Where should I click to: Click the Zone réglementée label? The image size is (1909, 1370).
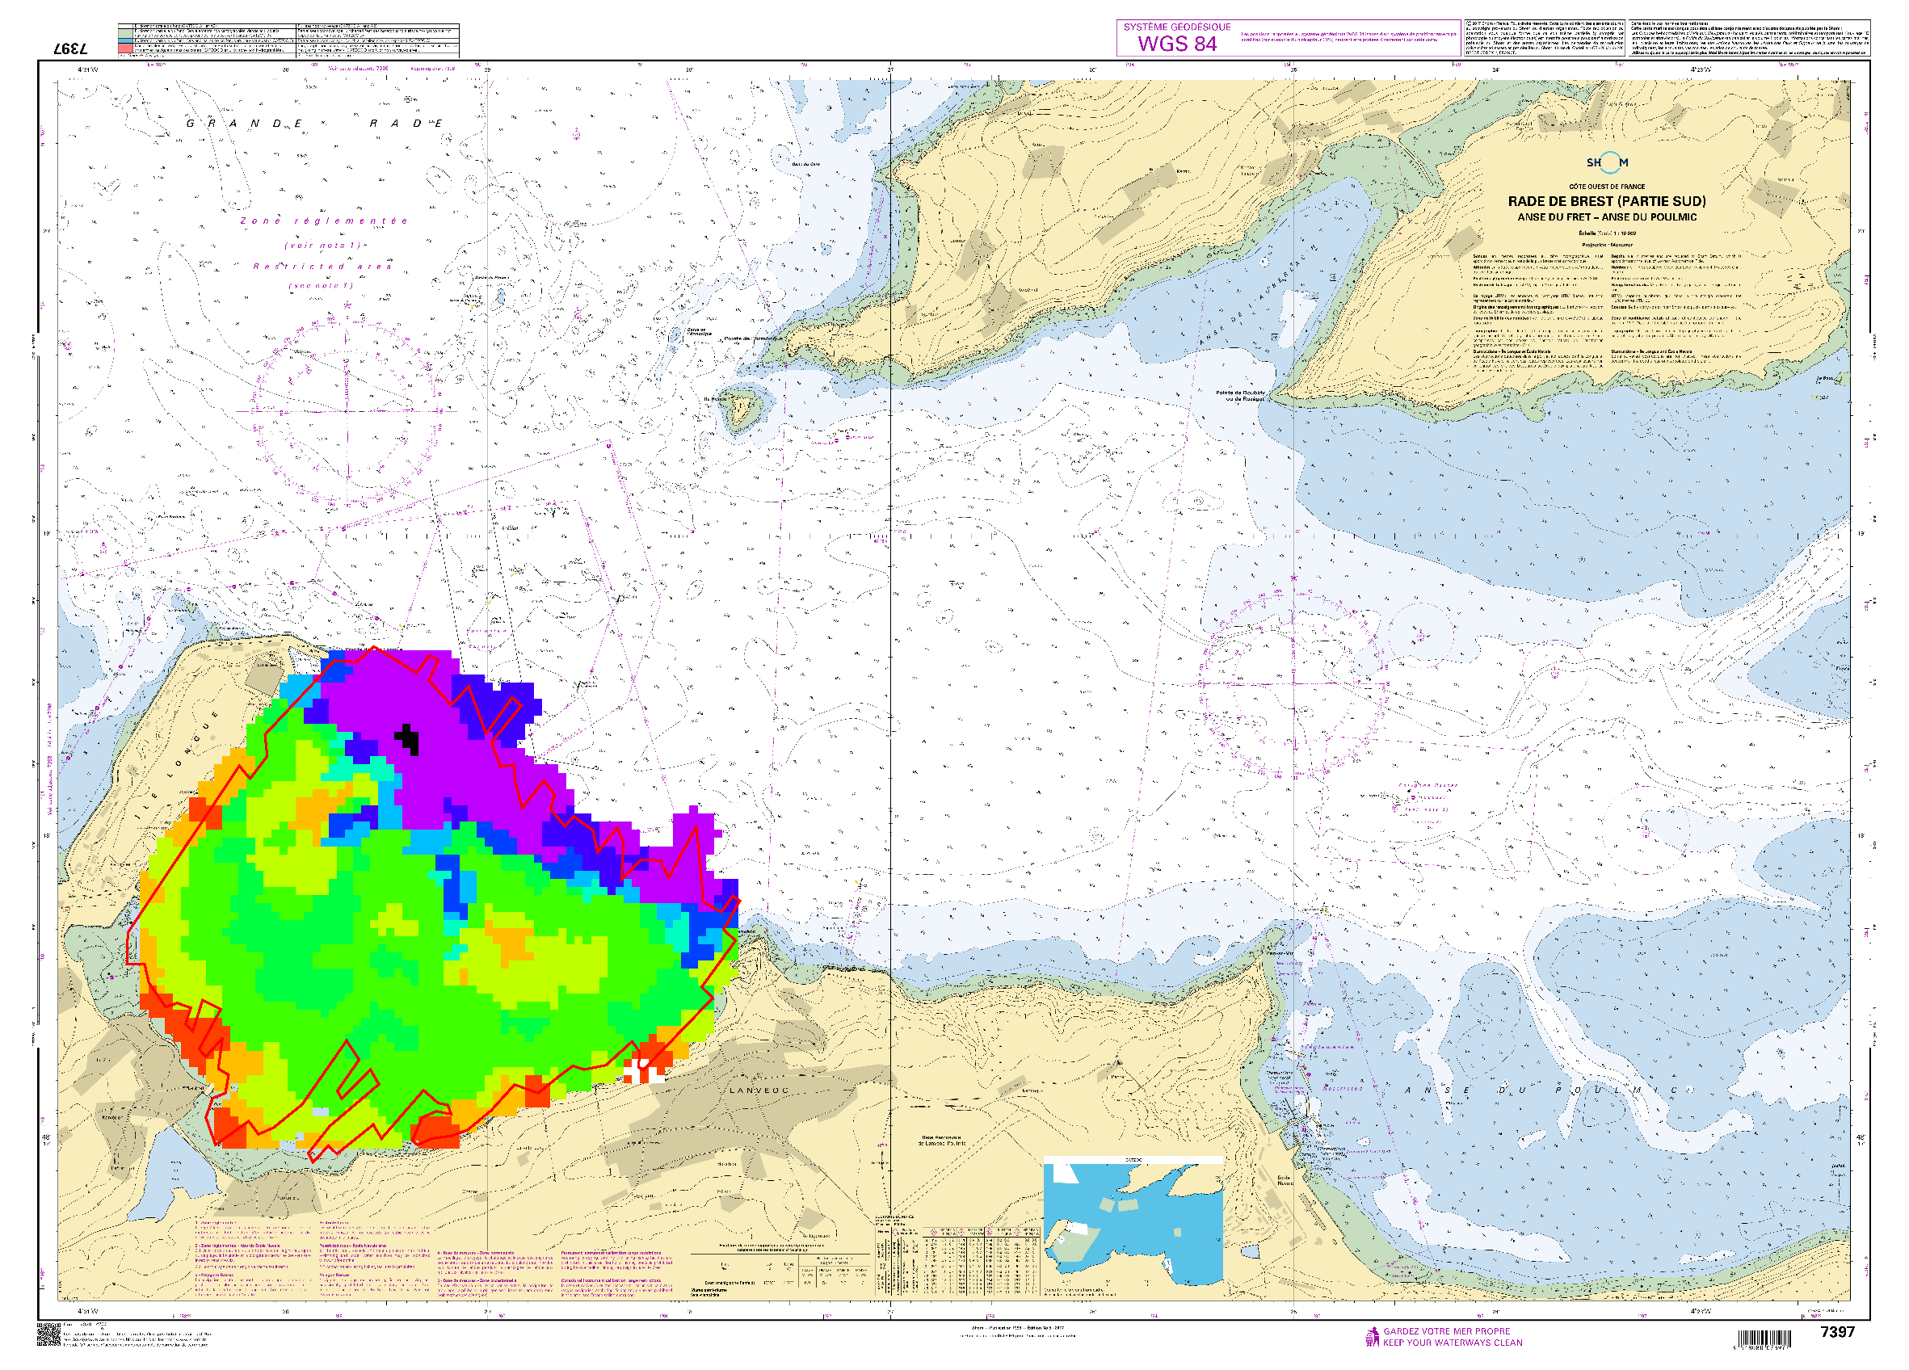pos(324,221)
